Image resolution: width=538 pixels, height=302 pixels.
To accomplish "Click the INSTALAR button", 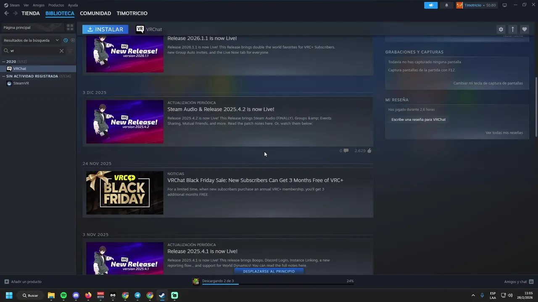I will point(105,29).
